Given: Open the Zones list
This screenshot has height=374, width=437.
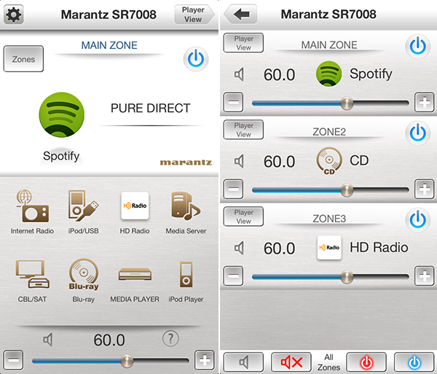Looking at the screenshot, I should click(x=23, y=59).
